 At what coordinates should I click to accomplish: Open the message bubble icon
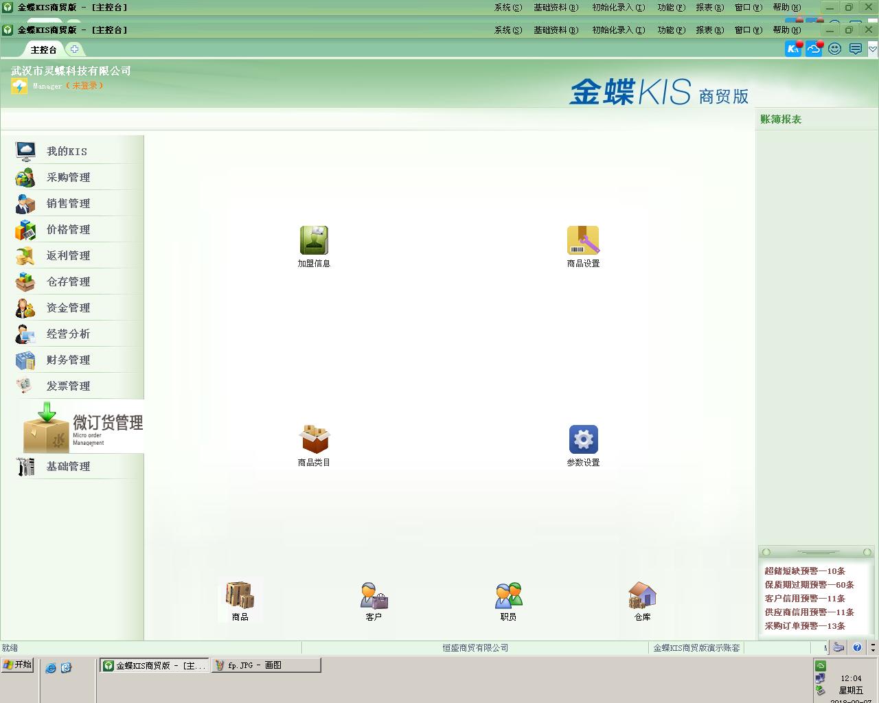click(856, 49)
